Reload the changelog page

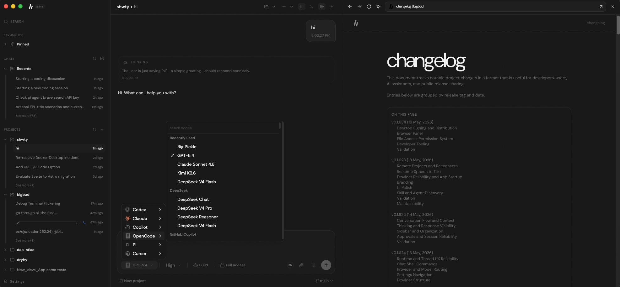(x=369, y=7)
